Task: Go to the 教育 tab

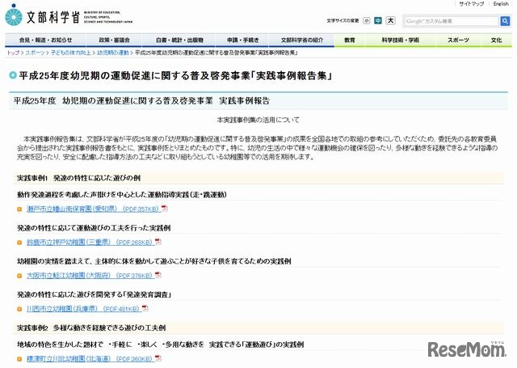Action: click(x=350, y=40)
